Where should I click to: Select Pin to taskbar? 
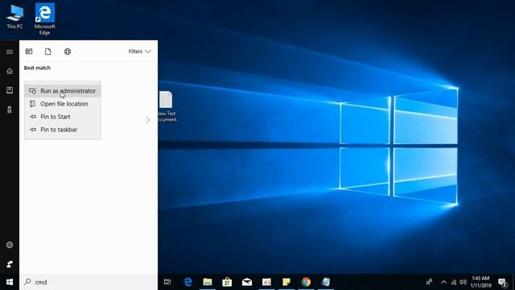[63, 130]
